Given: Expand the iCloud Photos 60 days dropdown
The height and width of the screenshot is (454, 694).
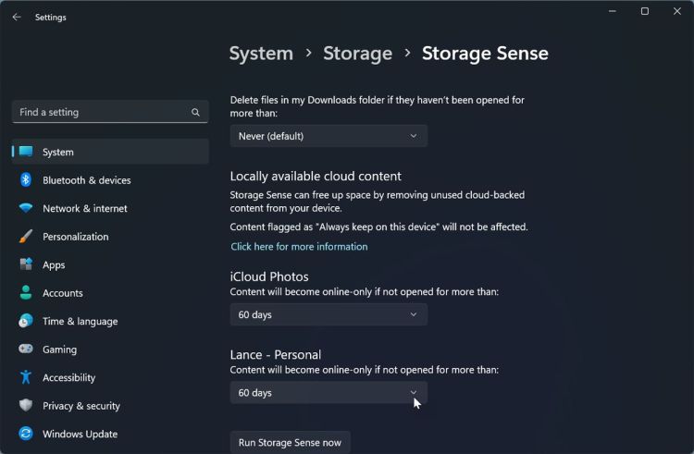Looking at the screenshot, I should (328, 314).
